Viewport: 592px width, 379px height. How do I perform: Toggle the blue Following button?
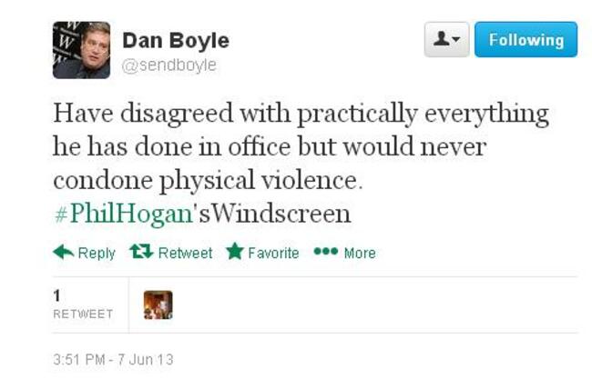(526, 40)
